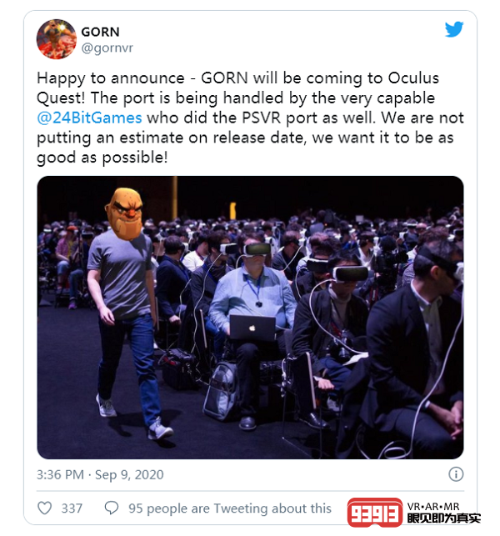Open the 3:36 PM Sep 9, 2020 timestamp

100,475
